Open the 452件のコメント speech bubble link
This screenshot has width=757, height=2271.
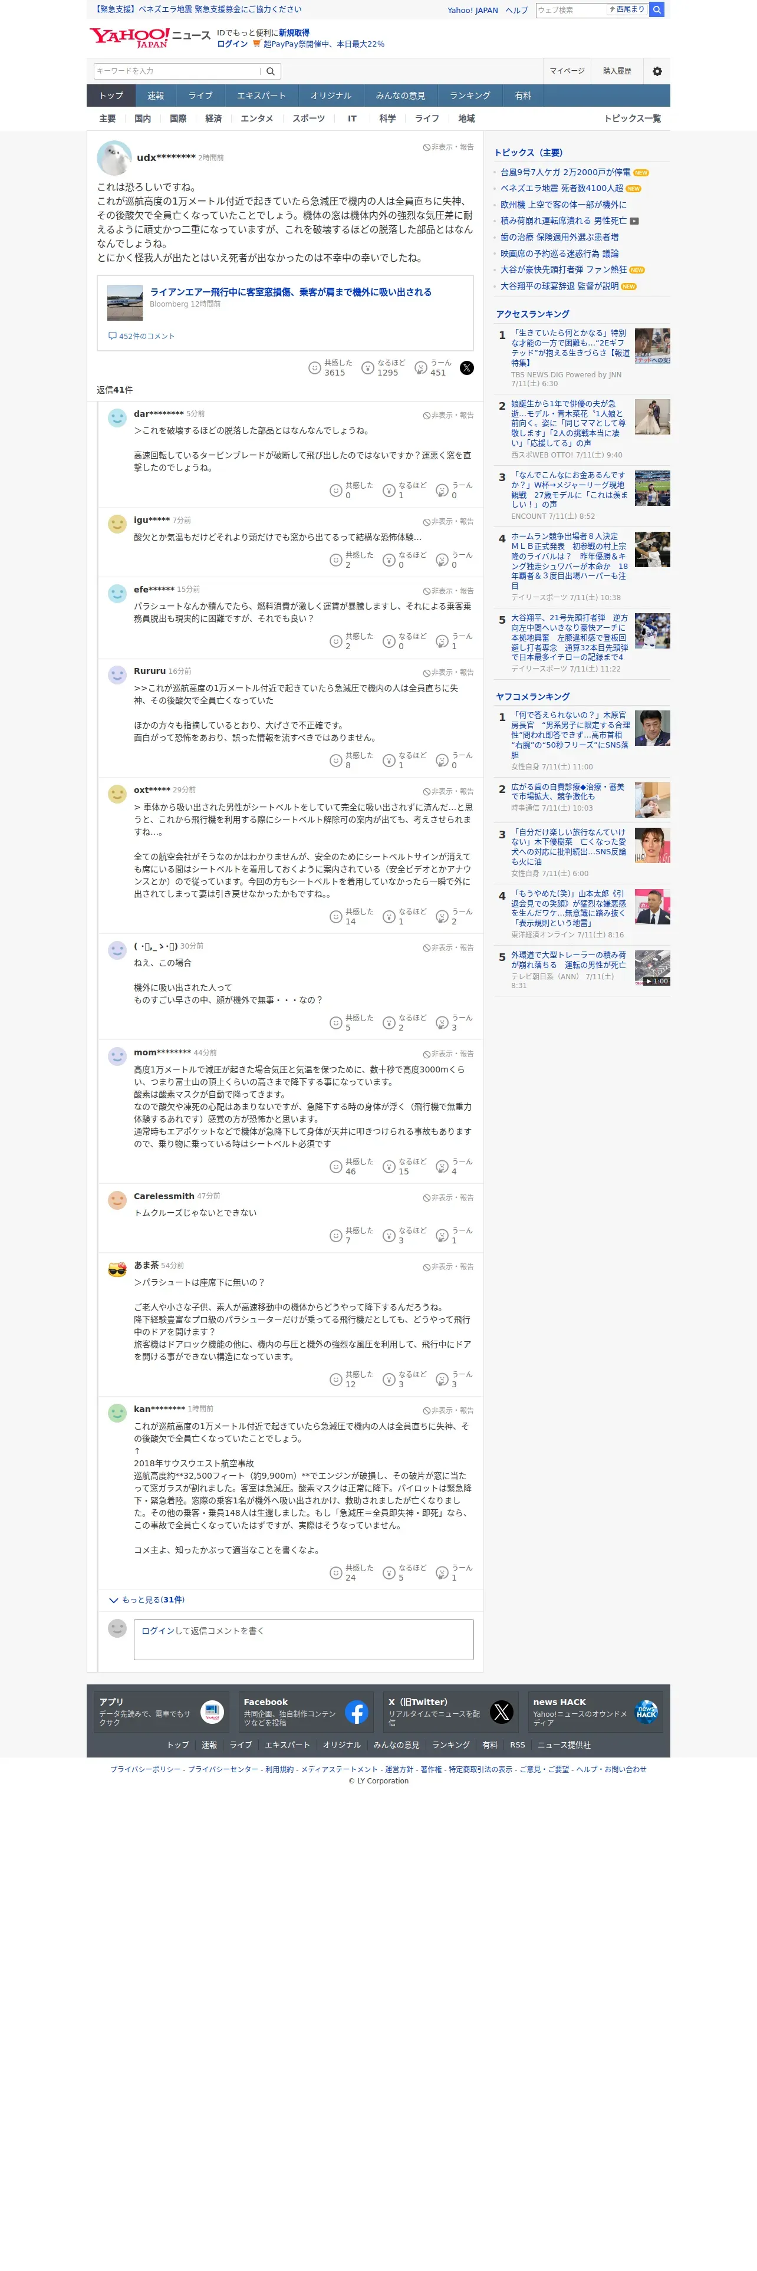141,336
